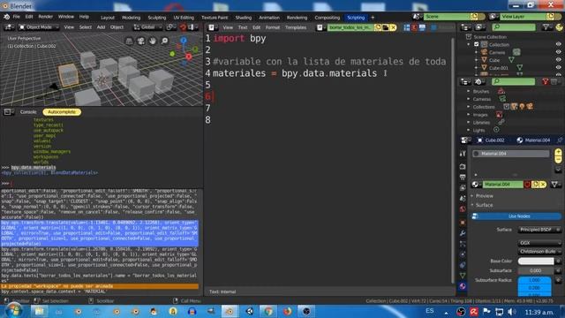Unlink Material.004 with the X icon
The height and width of the screenshot is (318, 565).
tap(543, 185)
